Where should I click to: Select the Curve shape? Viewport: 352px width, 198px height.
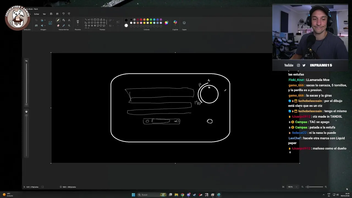point(89,20)
